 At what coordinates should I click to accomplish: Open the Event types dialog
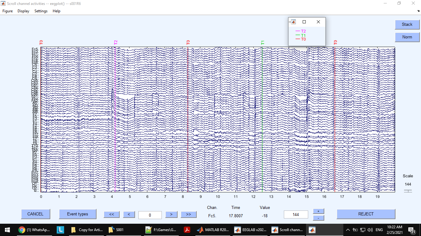point(77,214)
